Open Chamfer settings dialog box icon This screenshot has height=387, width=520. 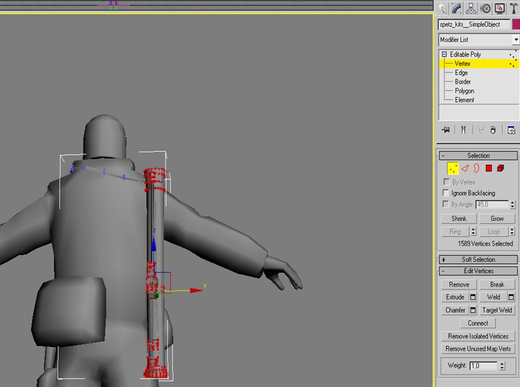(473, 310)
